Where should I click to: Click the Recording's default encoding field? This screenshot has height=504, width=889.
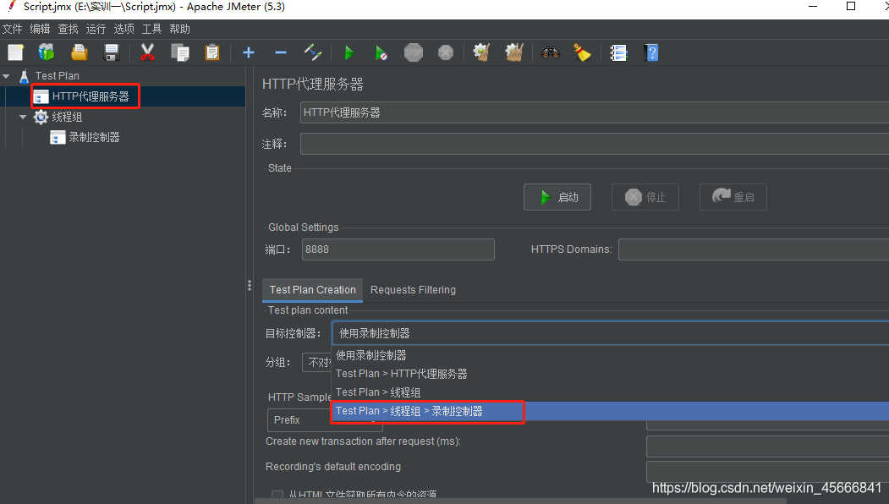click(768, 472)
